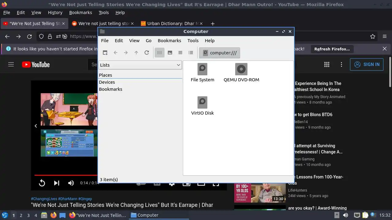The height and width of the screenshot is (220, 392).
Task: Open the application launcher menu in taskbar
Action: click(5, 215)
